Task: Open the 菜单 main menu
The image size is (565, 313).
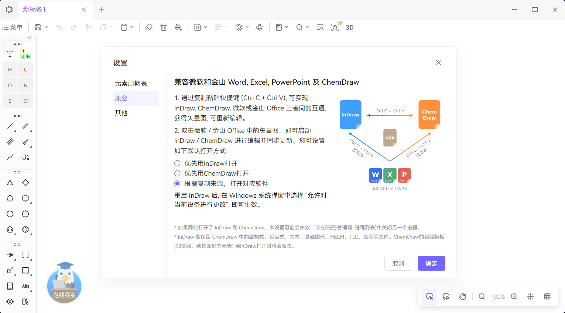Action: [13, 27]
